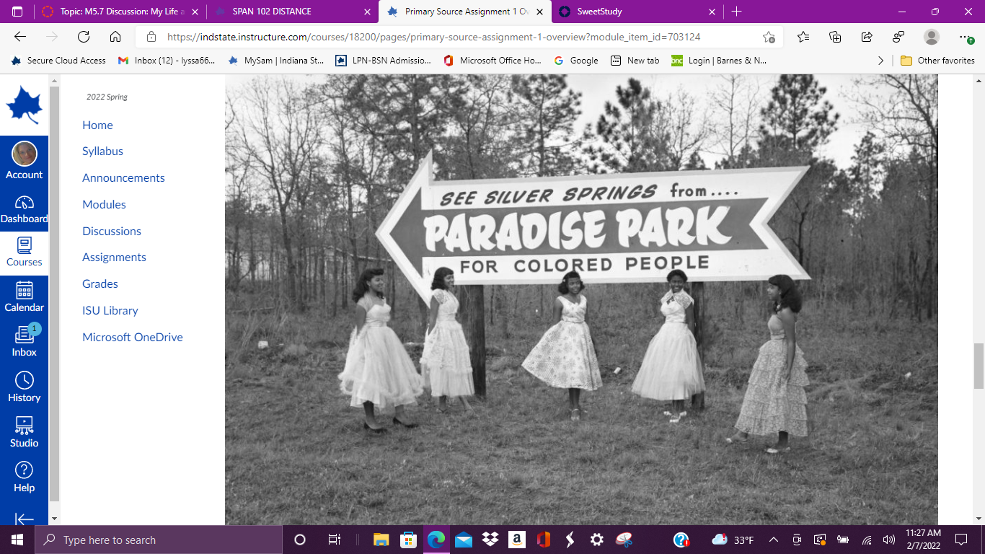Go back to the previous page

[20, 37]
